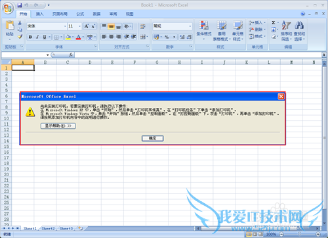This screenshot has width=328, height=238.
Task: Switch to Sheet2 worksheet tab
Action: [x=48, y=228]
